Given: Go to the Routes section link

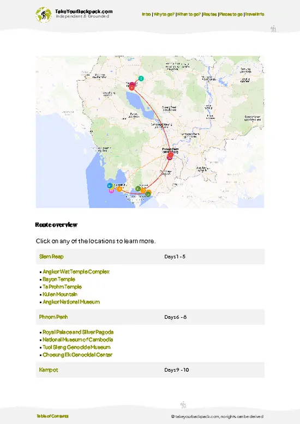Looking at the screenshot, I should [x=210, y=14].
